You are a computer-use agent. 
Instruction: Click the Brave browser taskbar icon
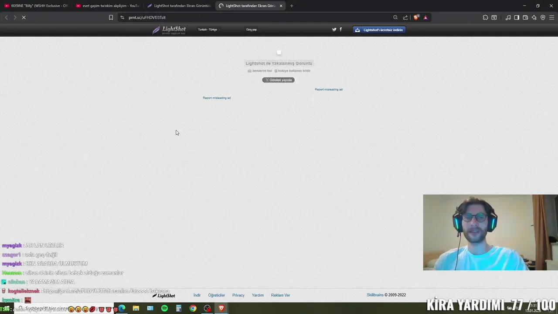(x=221, y=308)
